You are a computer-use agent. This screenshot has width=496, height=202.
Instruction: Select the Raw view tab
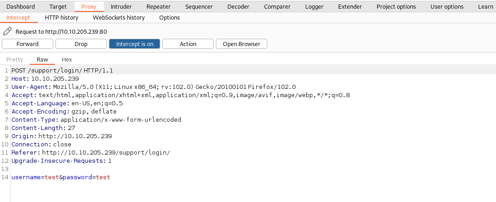(x=42, y=59)
